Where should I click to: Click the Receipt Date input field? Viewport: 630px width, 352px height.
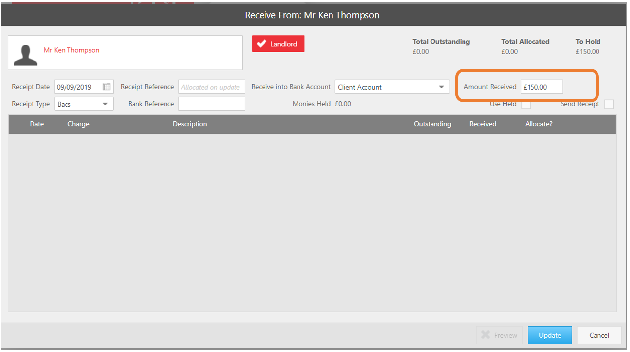pos(84,87)
